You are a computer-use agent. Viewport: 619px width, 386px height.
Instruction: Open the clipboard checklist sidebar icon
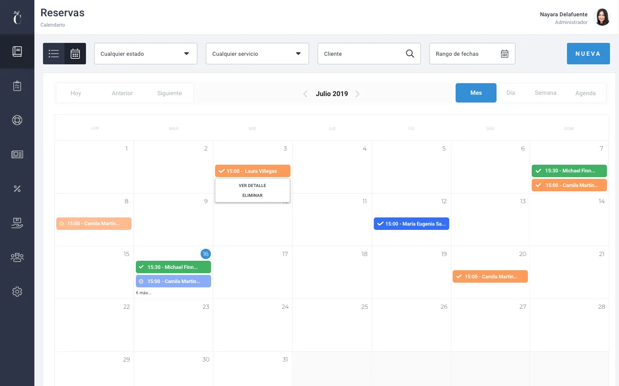pyautogui.click(x=17, y=86)
